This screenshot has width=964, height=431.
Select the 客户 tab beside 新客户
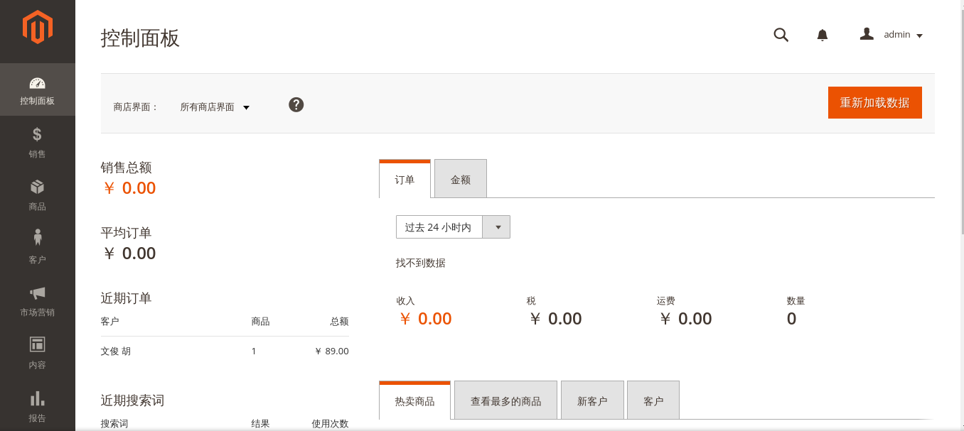(653, 400)
